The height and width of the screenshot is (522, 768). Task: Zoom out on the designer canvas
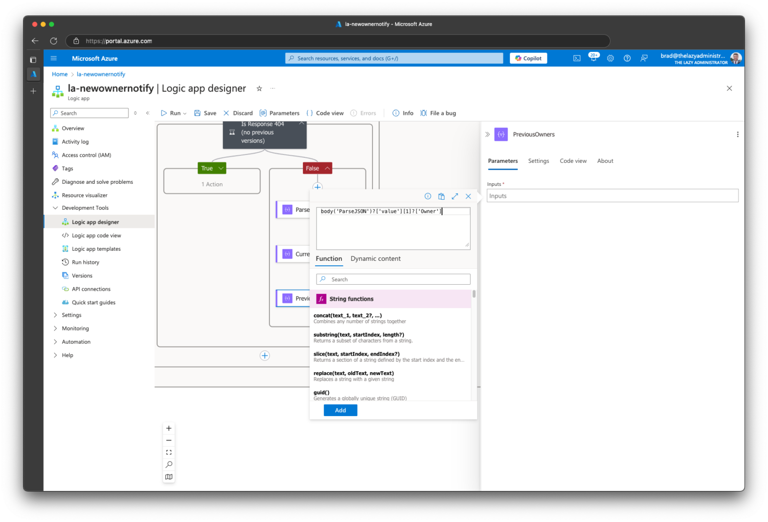169,441
